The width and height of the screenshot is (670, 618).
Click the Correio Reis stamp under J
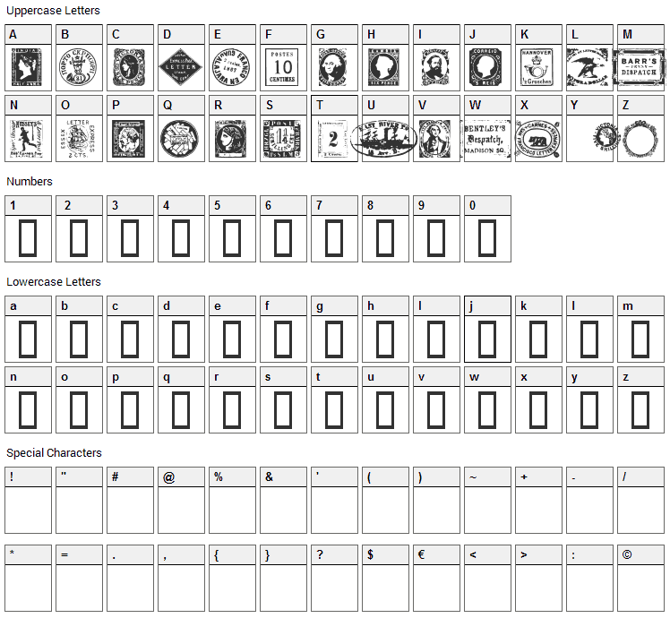point(485,67)
